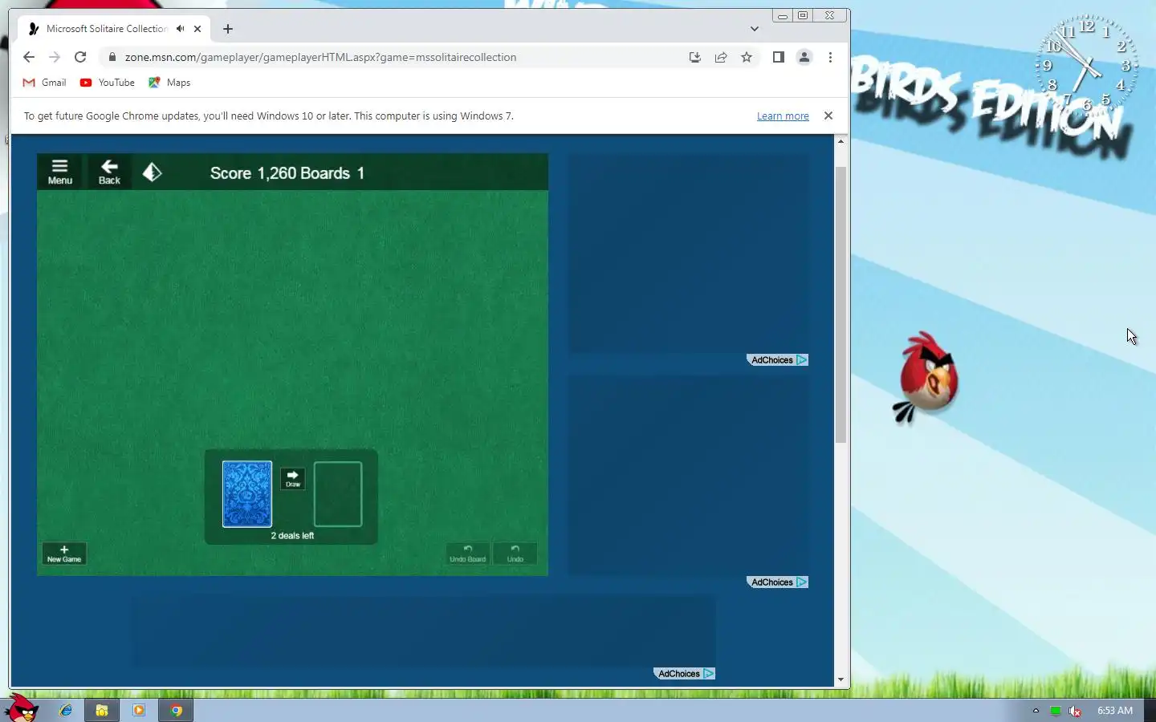The height and width of the screenshot is (722, 1156).
Task: Mute the Solitaire tab audio icon
Action: tap(181, 29)
